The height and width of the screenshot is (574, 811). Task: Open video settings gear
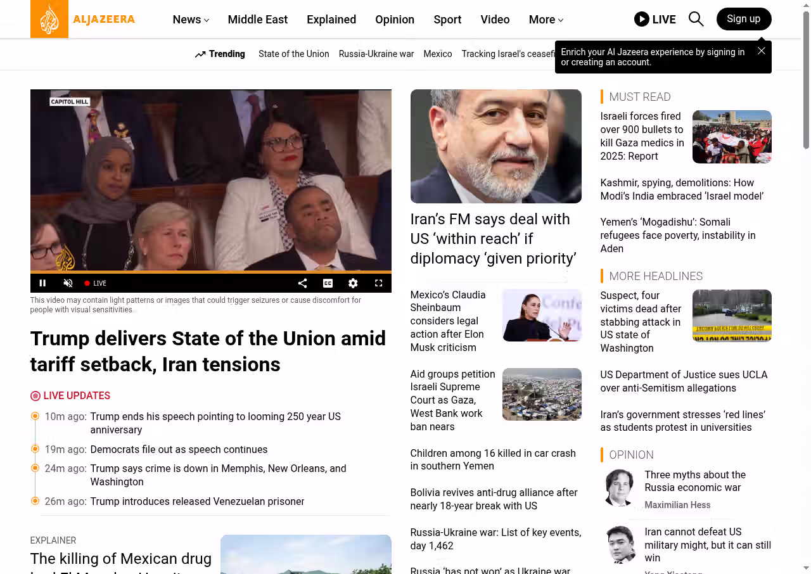353,283
